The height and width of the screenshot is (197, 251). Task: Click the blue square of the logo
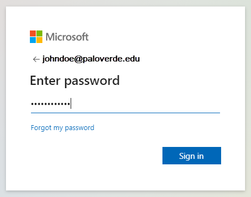click(33, 40)
